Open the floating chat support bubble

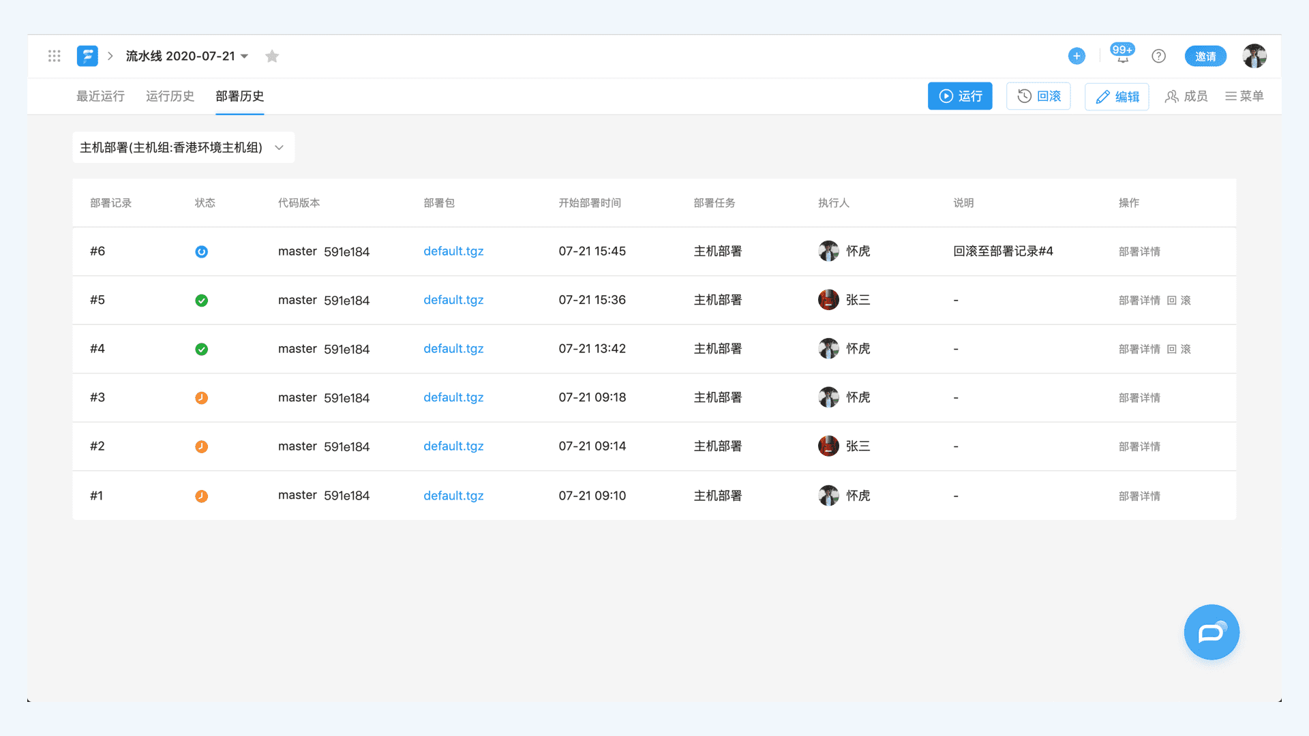[x=1212, y=632]
